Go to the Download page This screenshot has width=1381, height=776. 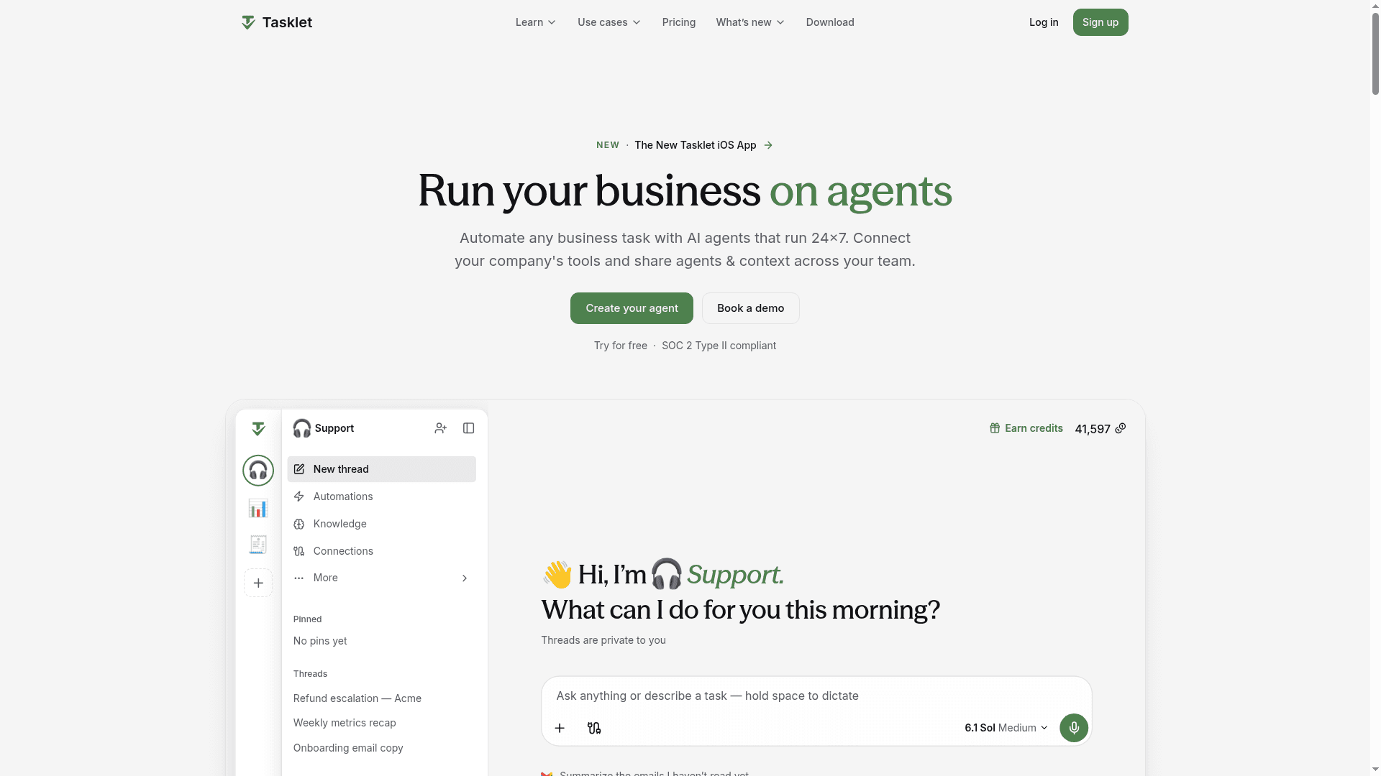tap(830, 22)
